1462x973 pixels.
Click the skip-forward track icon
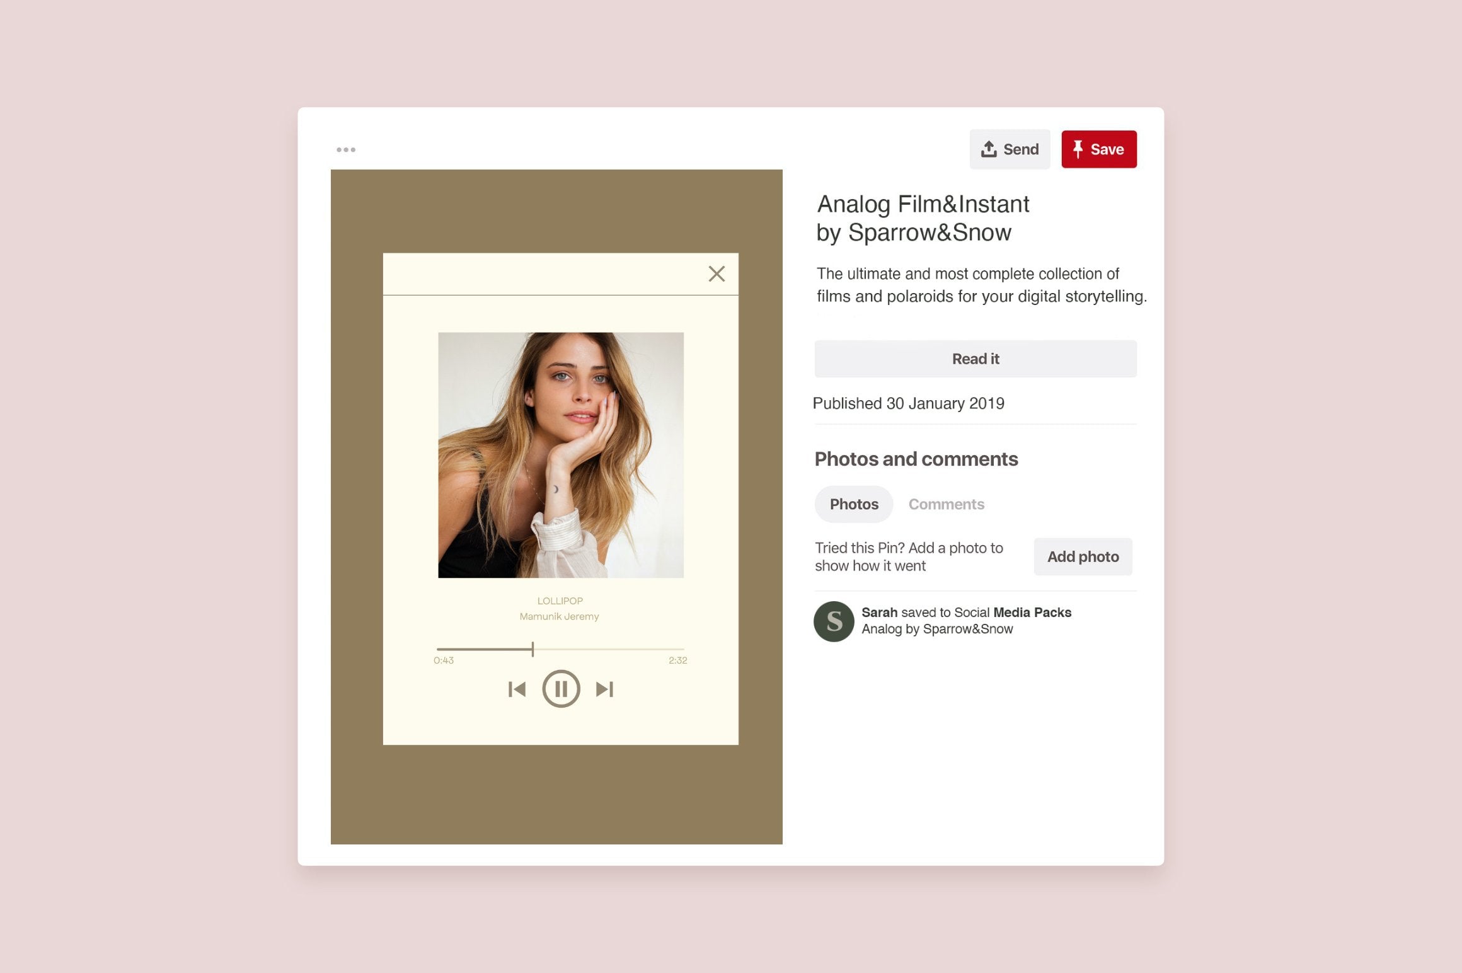click(x=604, y=689)
